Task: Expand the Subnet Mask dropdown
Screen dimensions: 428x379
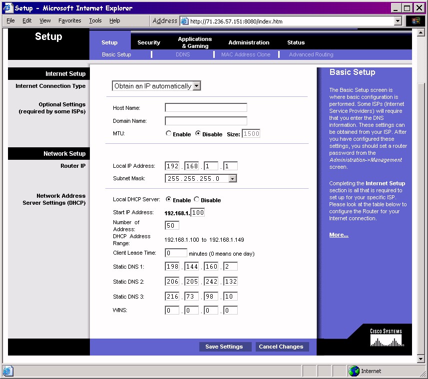Action: click(233, 178)
